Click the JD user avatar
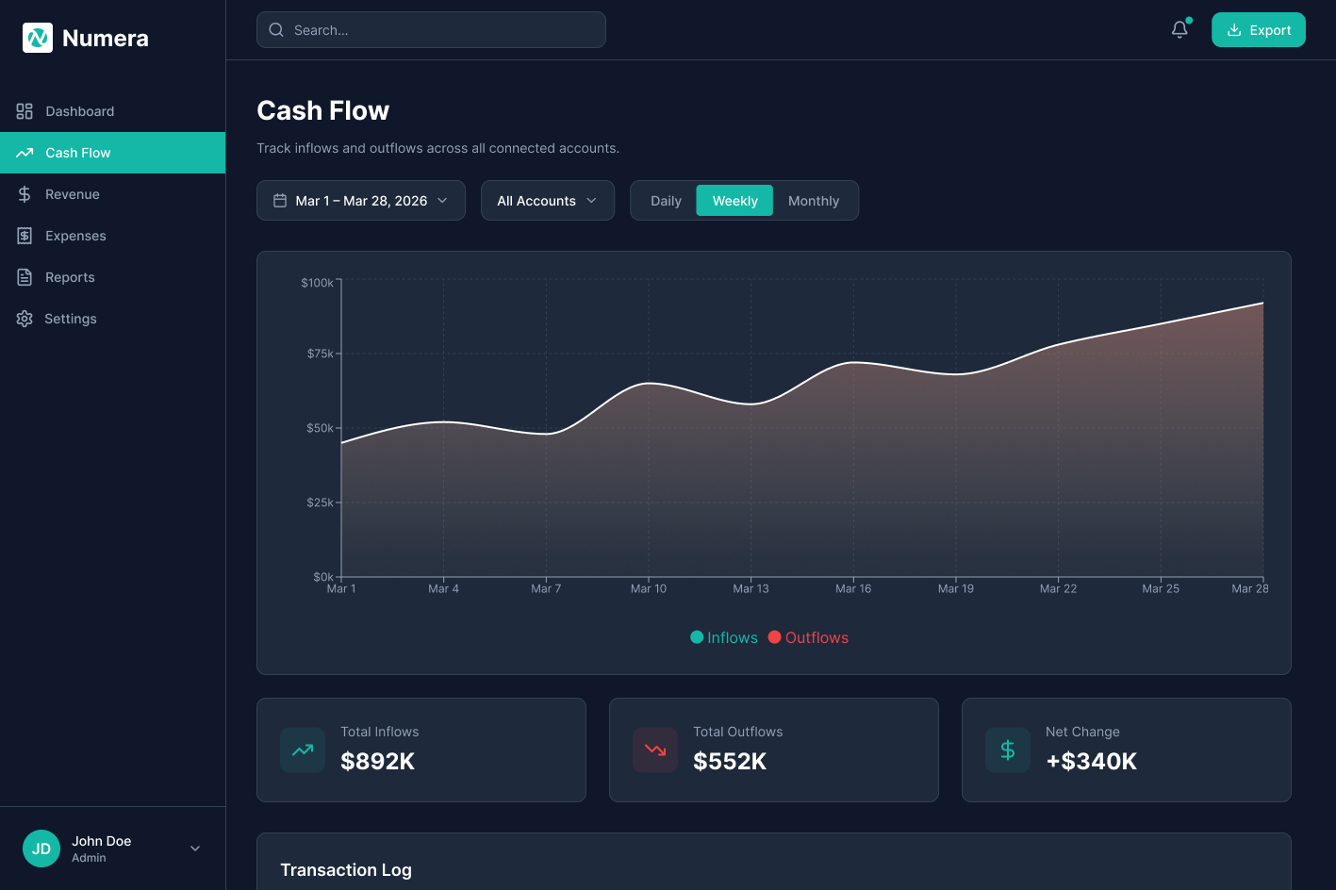Image resolution: width=1336 pixels, height=890 pixels. [41, 849]
